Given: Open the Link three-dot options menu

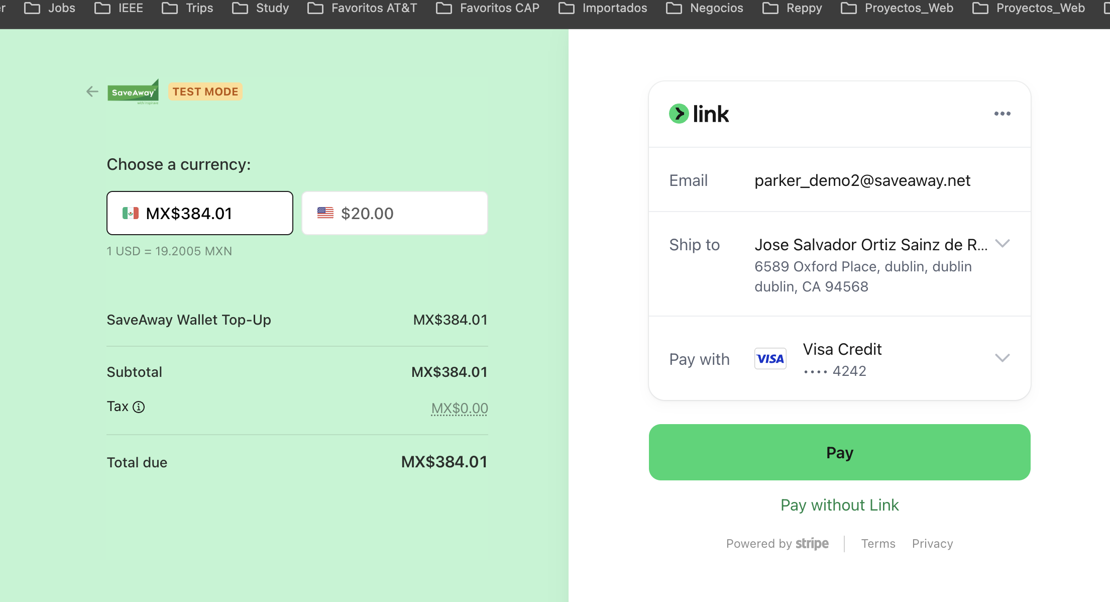Looking at the screenshot, I should coord(1003,114).
